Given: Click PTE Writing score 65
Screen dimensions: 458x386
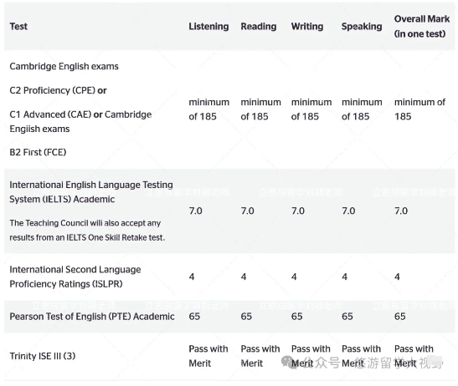Looking at the screenshot, I should click(x=296, y=317).
